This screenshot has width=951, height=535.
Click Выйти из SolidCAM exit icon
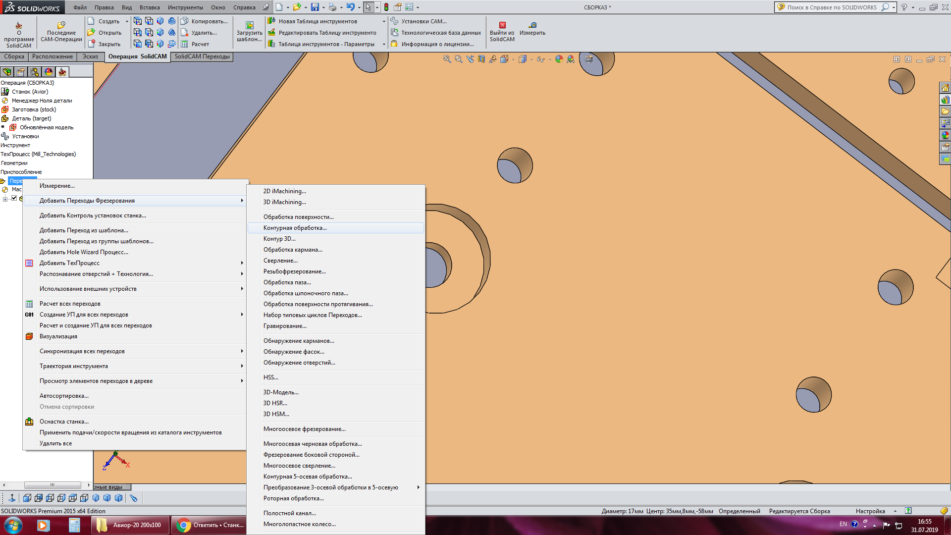tap(502, 25)
